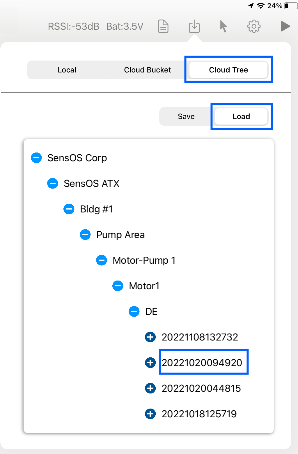Screen dimensions: 298x454
Task: Switch to the Local segment
Action: [67, 70]
